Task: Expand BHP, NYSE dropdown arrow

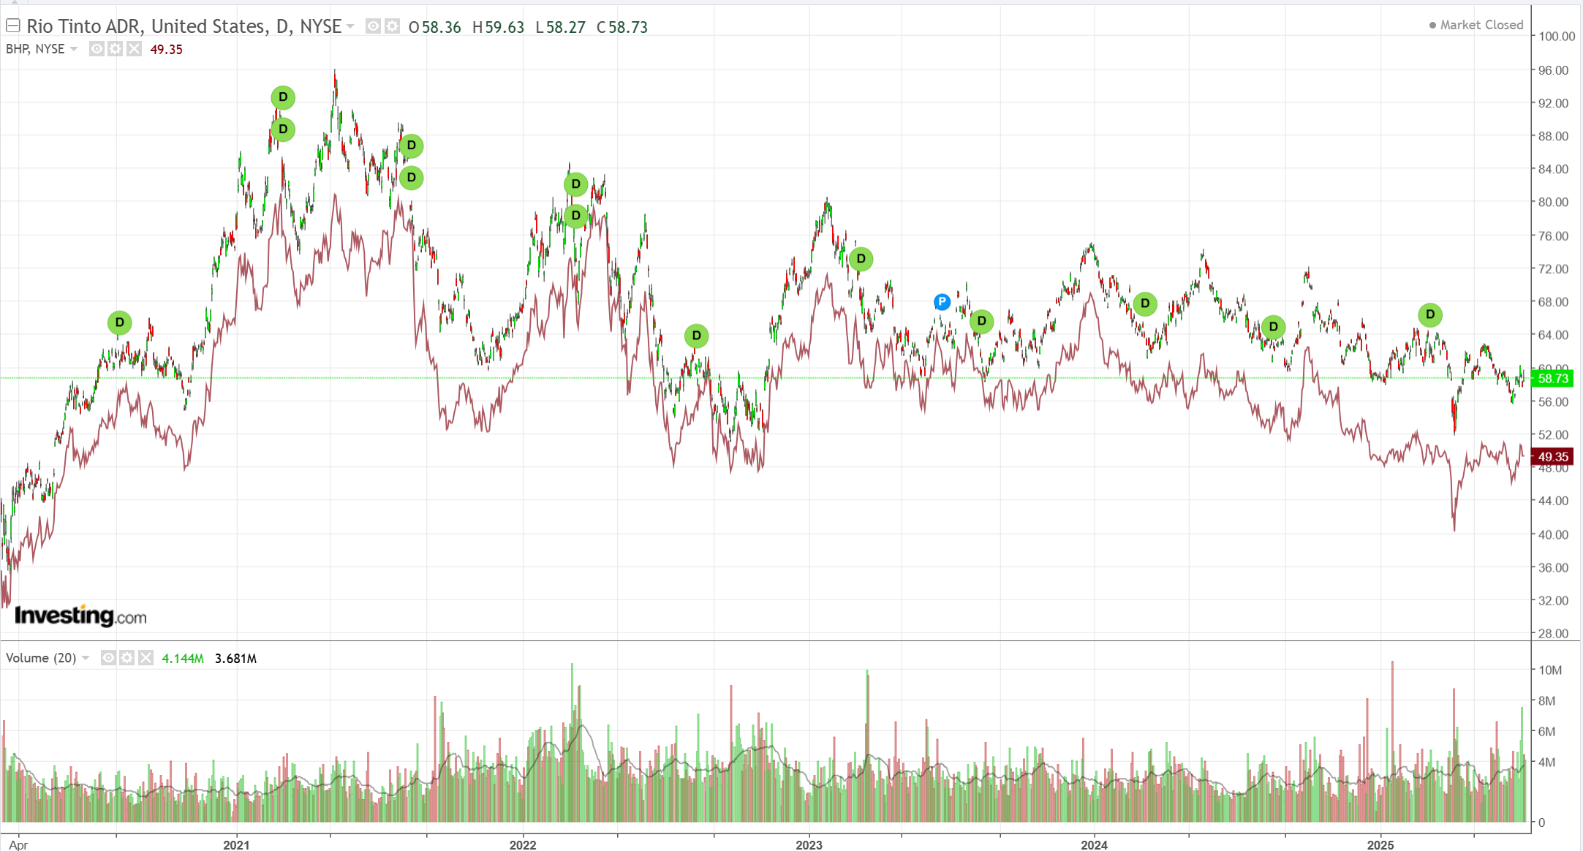Action: (x=74, y=49)
